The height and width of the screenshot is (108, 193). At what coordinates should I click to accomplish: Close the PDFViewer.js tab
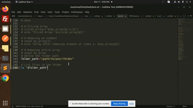141,16
